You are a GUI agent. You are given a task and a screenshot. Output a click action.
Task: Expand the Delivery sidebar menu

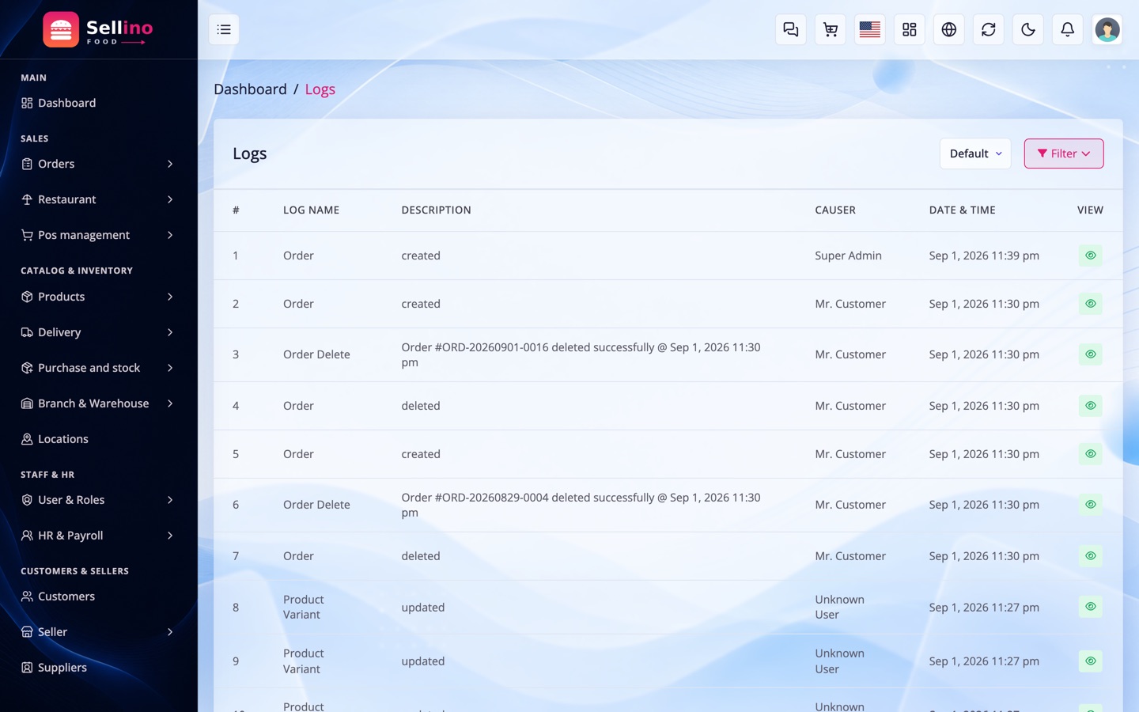point(98,332)
